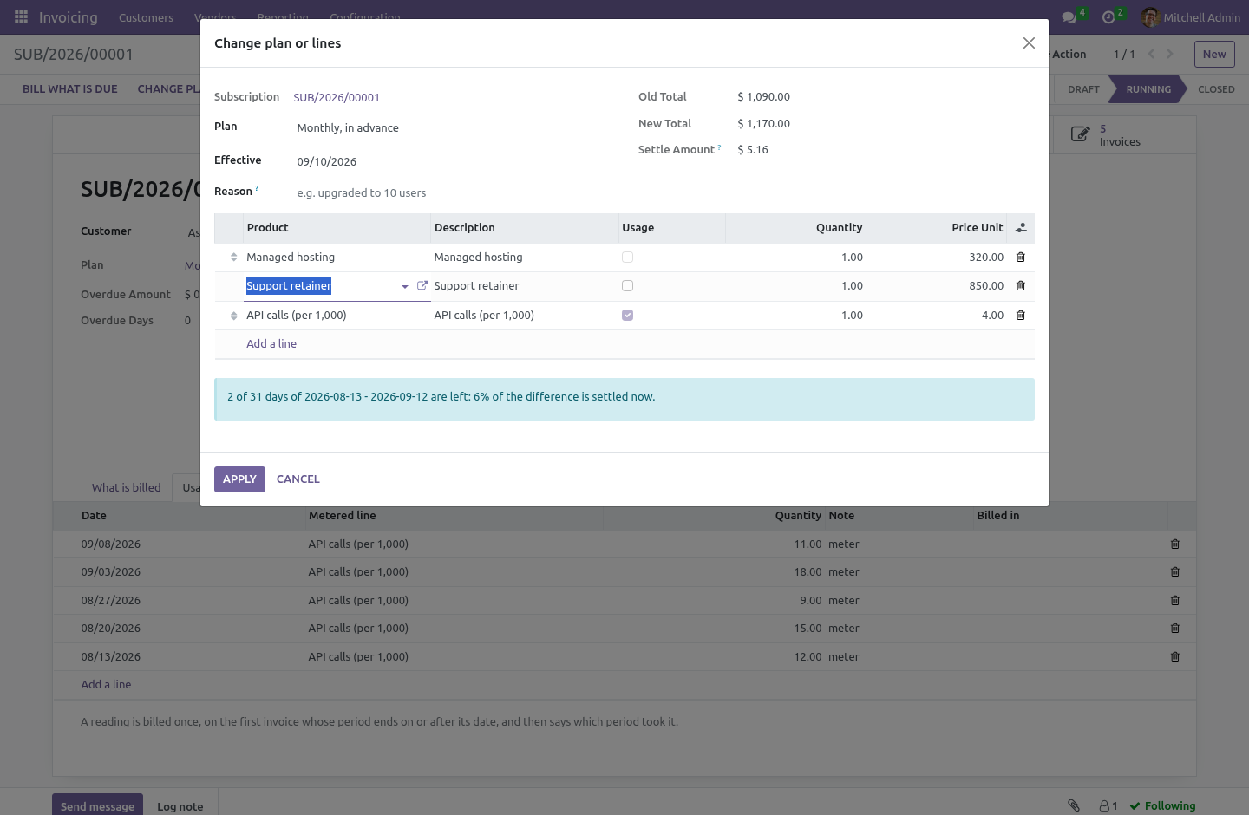Viewport: 1249px width, 815px height.
Task: Delete the 09/08/2026 usage reading
Action: click(1175, 544)
